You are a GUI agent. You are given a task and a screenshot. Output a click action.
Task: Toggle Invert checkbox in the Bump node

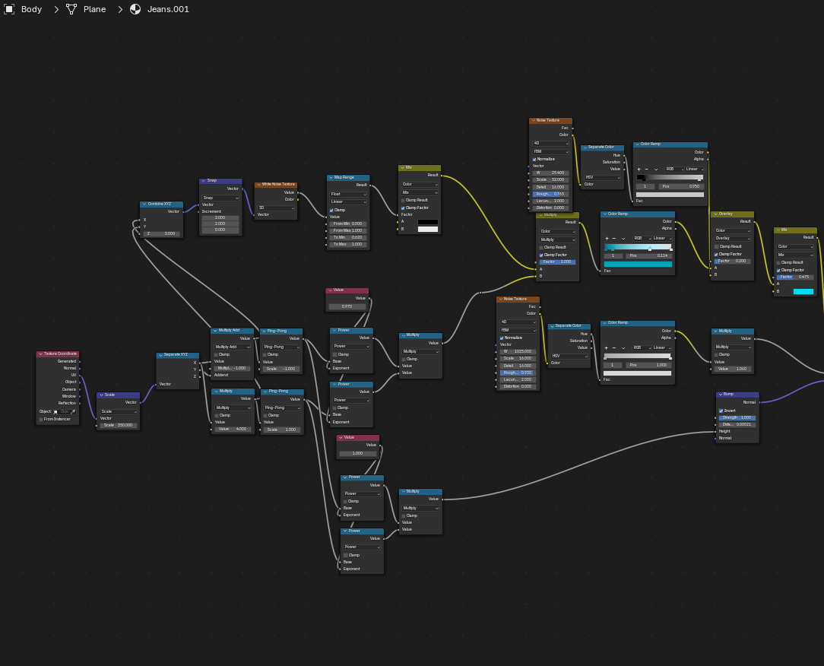pos(721,411)
